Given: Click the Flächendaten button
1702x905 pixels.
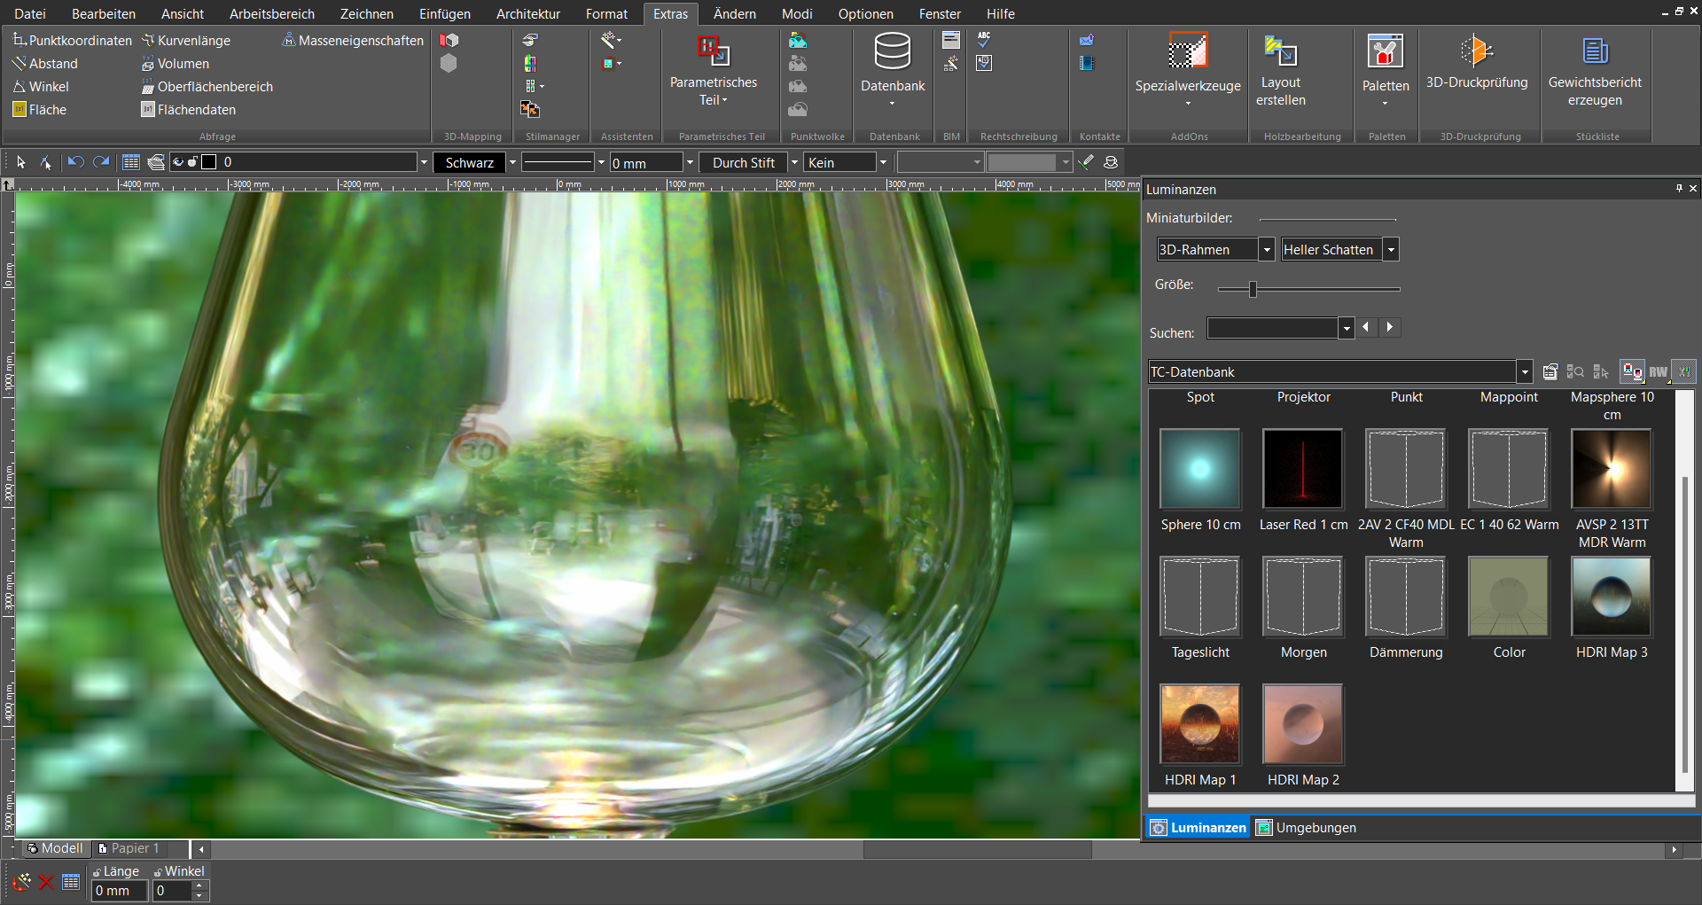Looking at the screenshot, I should (189, 109).
